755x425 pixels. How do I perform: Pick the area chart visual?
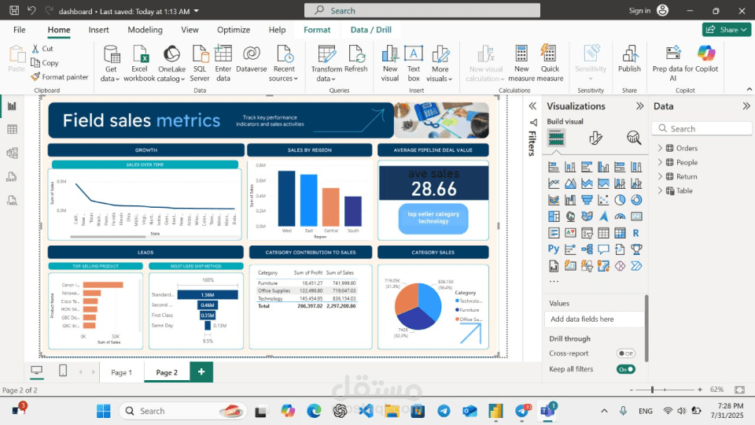570,183
